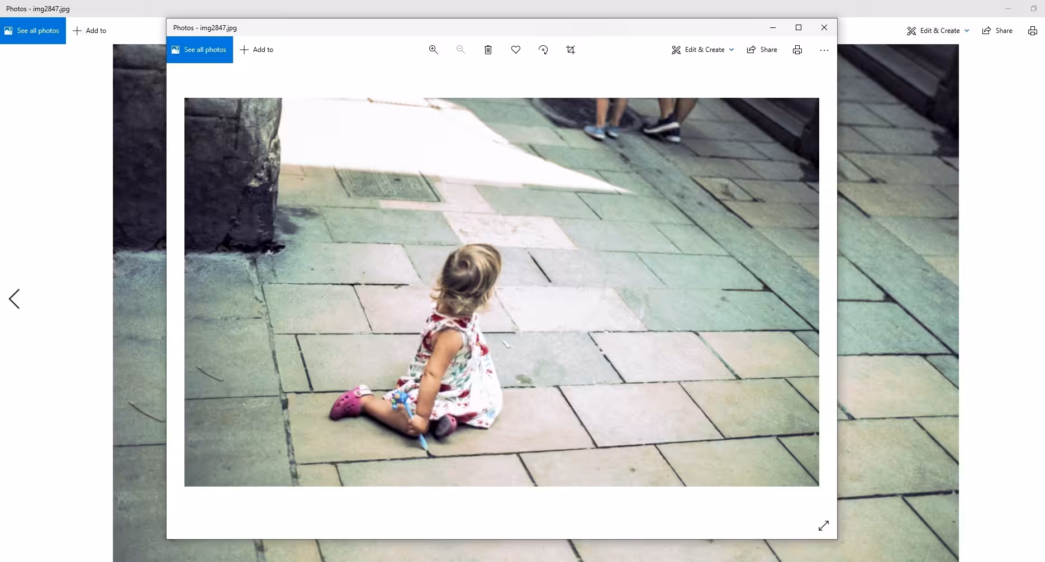Rotate the image with the rotate icon

543,50
